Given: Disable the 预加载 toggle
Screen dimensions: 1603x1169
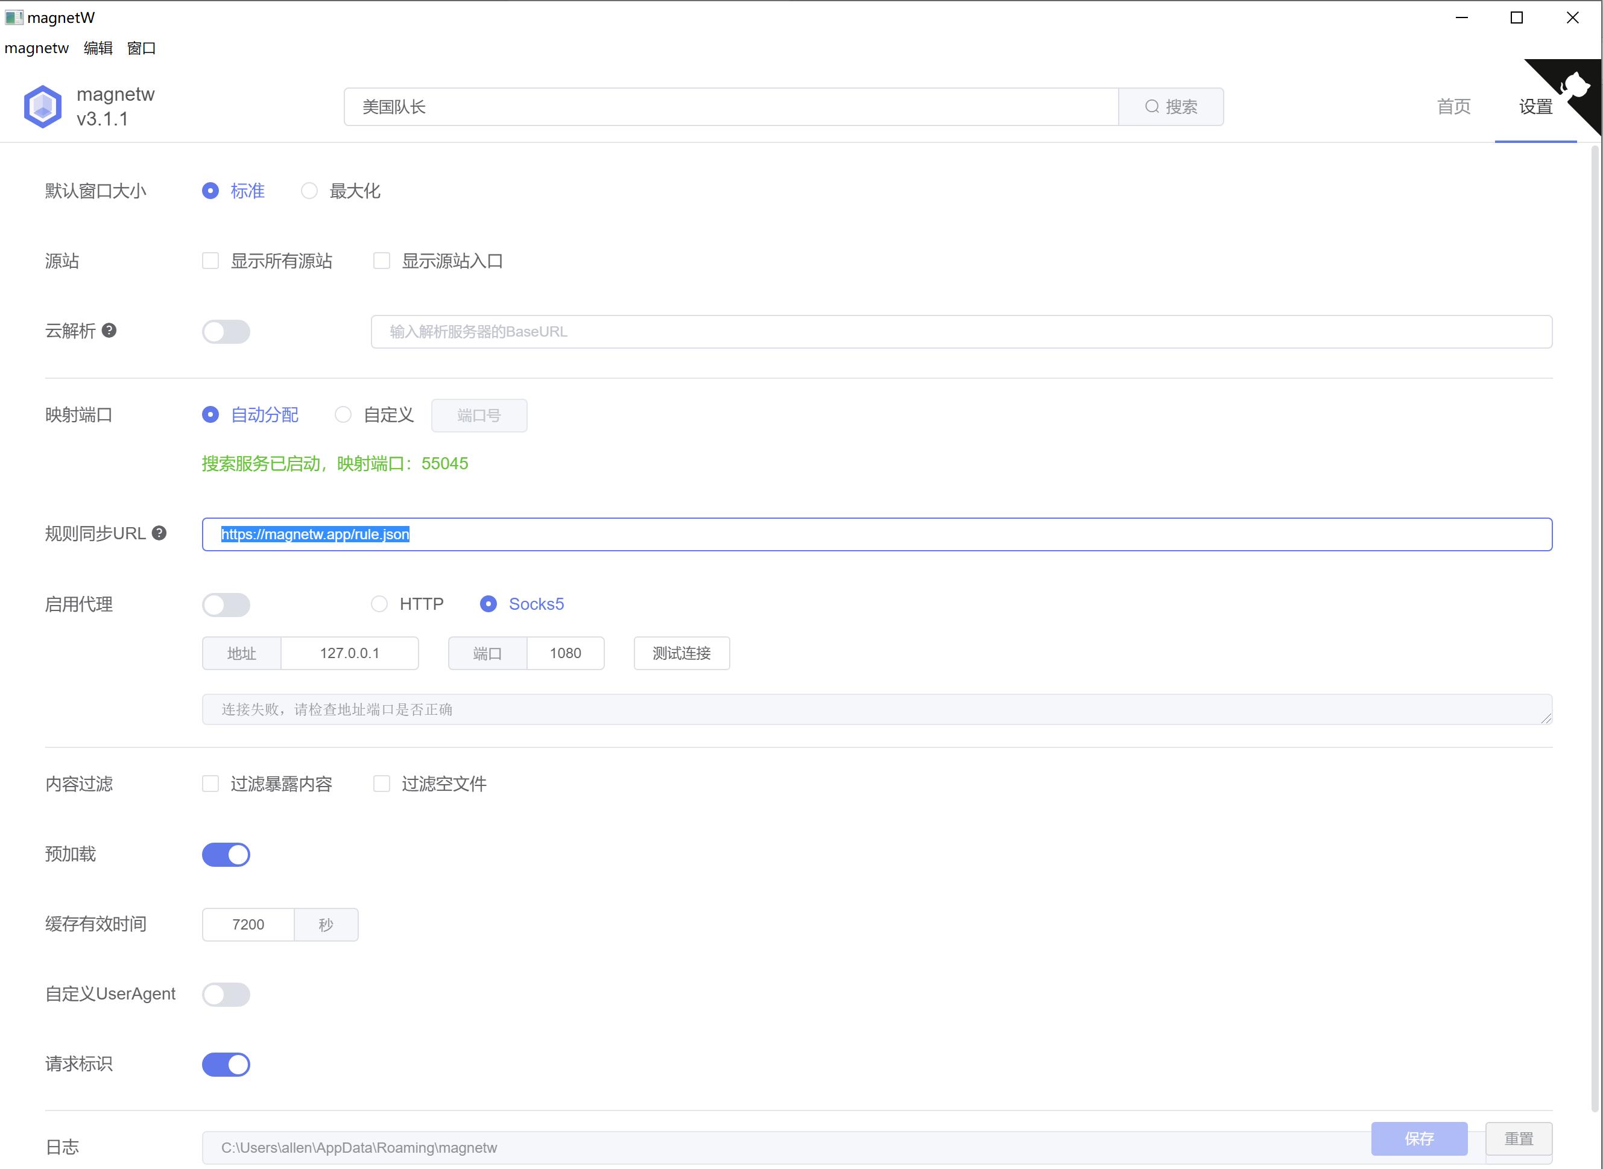Looking at the screenshot, I should click(226, 854).
